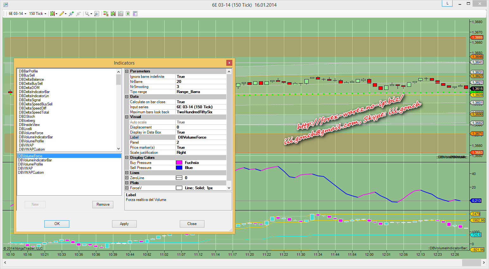Click the Remove button
The image size is (489, 269).
point(103,204)
